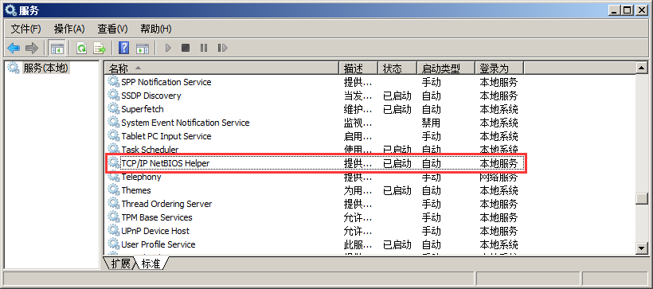
Task: Open the 查看(V) menu
Action: click(112, 29)
